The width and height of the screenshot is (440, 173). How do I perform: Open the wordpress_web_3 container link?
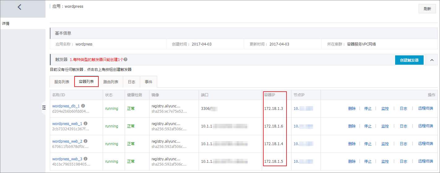(x=67, y=159)
